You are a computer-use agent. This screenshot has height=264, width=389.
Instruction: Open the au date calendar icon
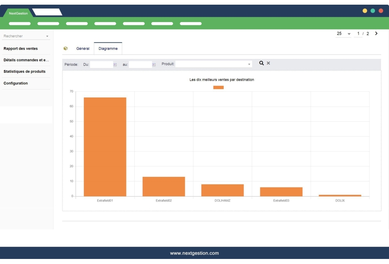pos(154,65)
